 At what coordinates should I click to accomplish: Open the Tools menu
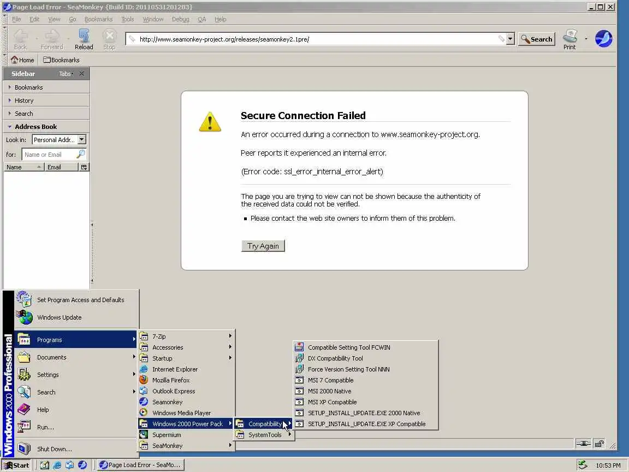pyautogui.click(x=128, y=19)
